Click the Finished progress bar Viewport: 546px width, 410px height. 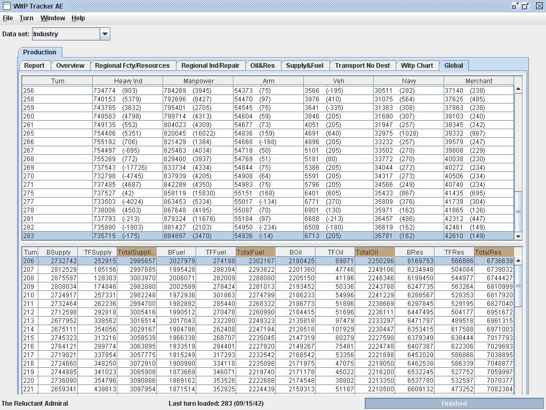pyautogui.click(x=454, y=404)
